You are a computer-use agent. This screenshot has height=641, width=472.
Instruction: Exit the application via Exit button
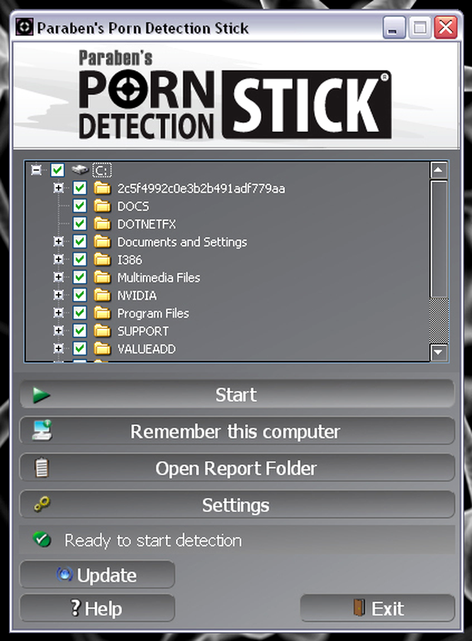pyautogui.click(x=378, y=608)
